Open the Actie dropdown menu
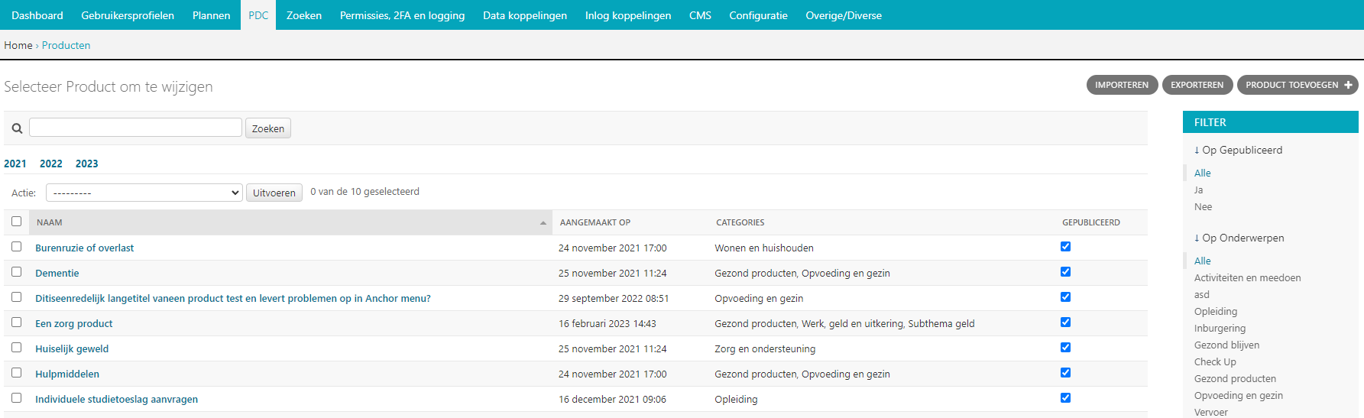The width and height of the screenshot is (1364, 418). pos(144,193)
